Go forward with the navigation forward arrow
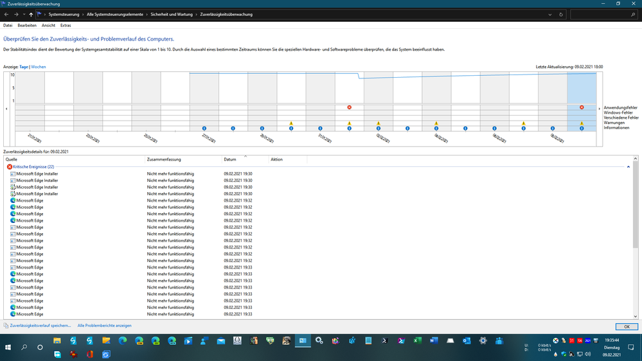 (16, 14)
